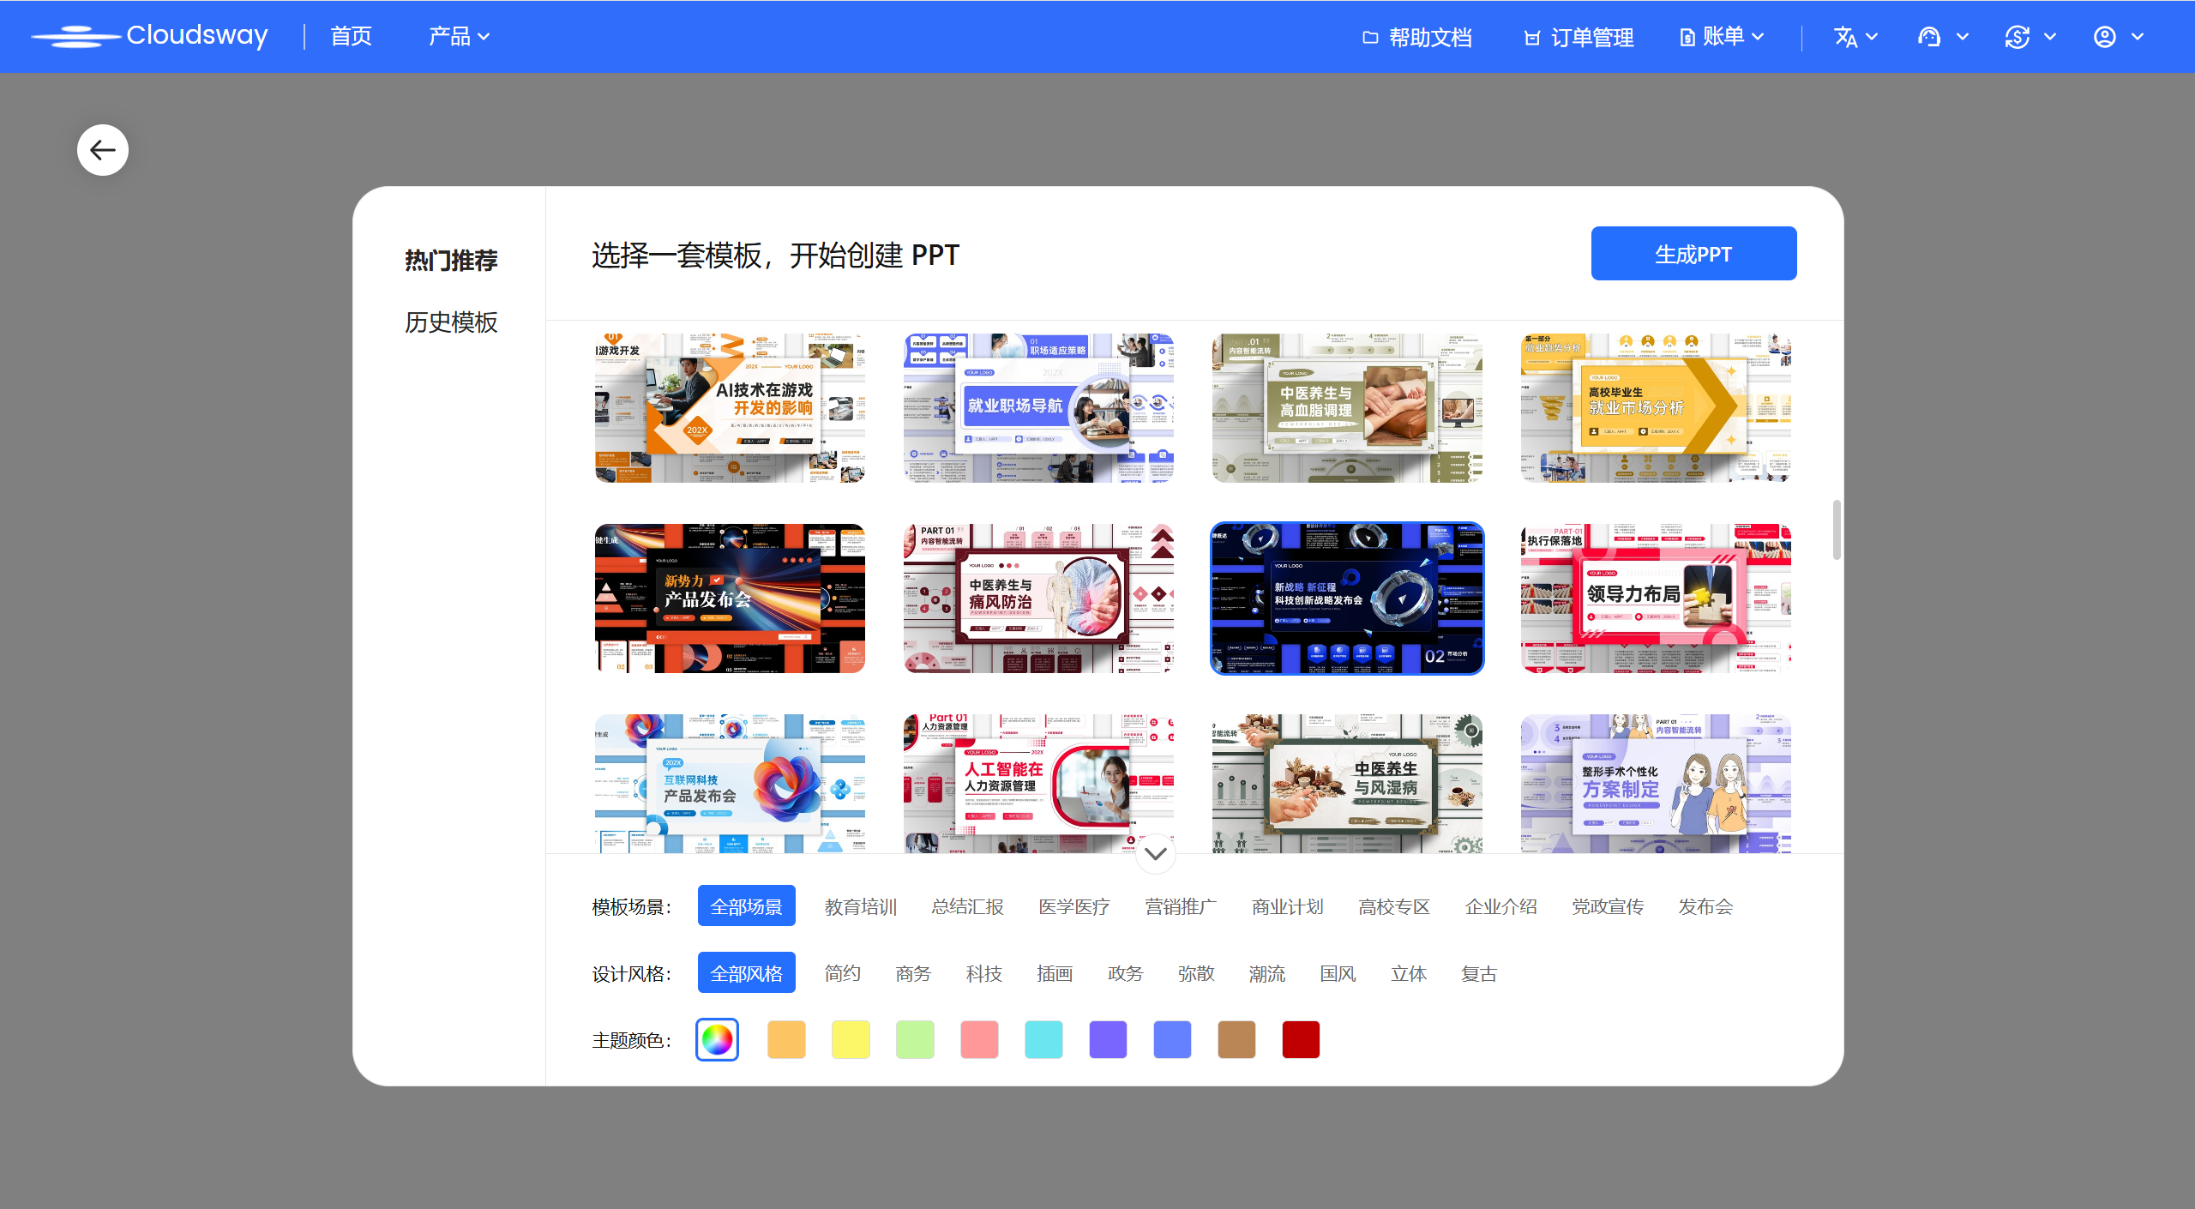Image resolution: width=2195 pixels, height=1209 pixels.
Task: Select the 发布会 scene category
Action: [1705, 906]
